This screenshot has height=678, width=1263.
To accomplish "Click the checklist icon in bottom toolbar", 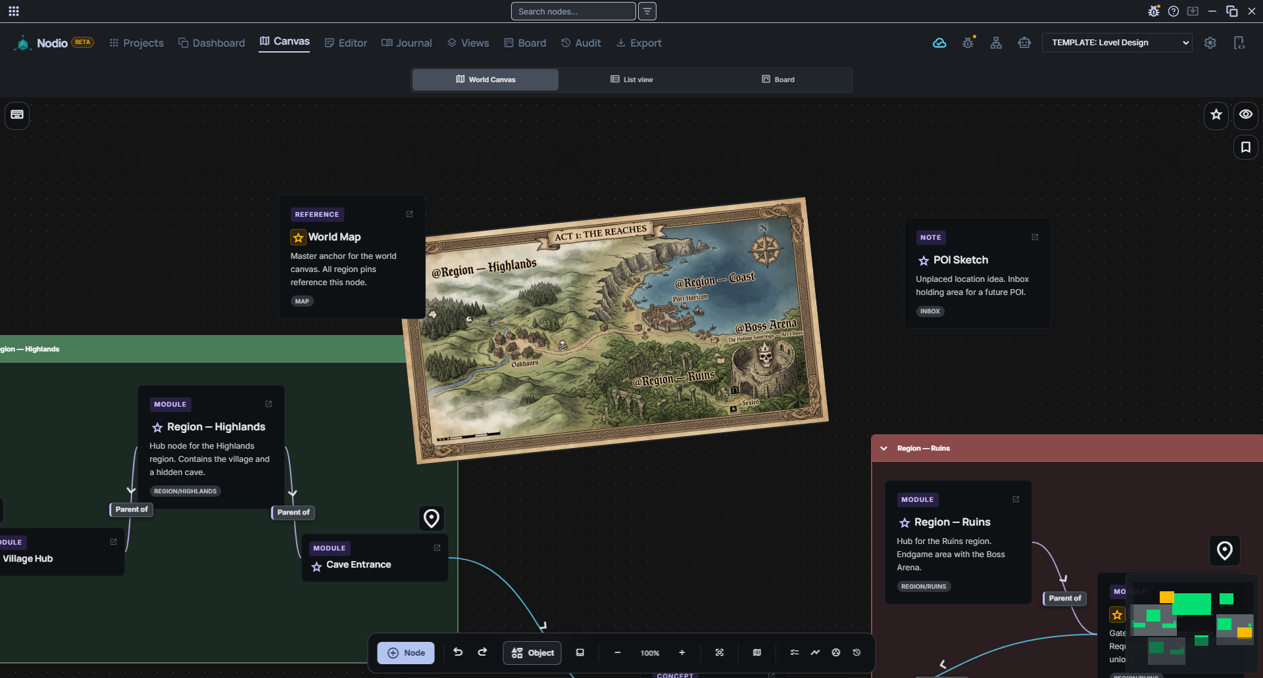I will 795,652.
